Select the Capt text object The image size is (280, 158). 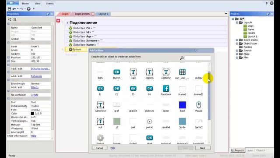[133, 72]
